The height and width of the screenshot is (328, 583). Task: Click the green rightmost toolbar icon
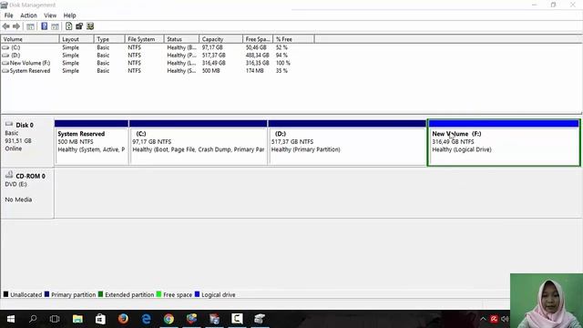[x=90, y=26]
